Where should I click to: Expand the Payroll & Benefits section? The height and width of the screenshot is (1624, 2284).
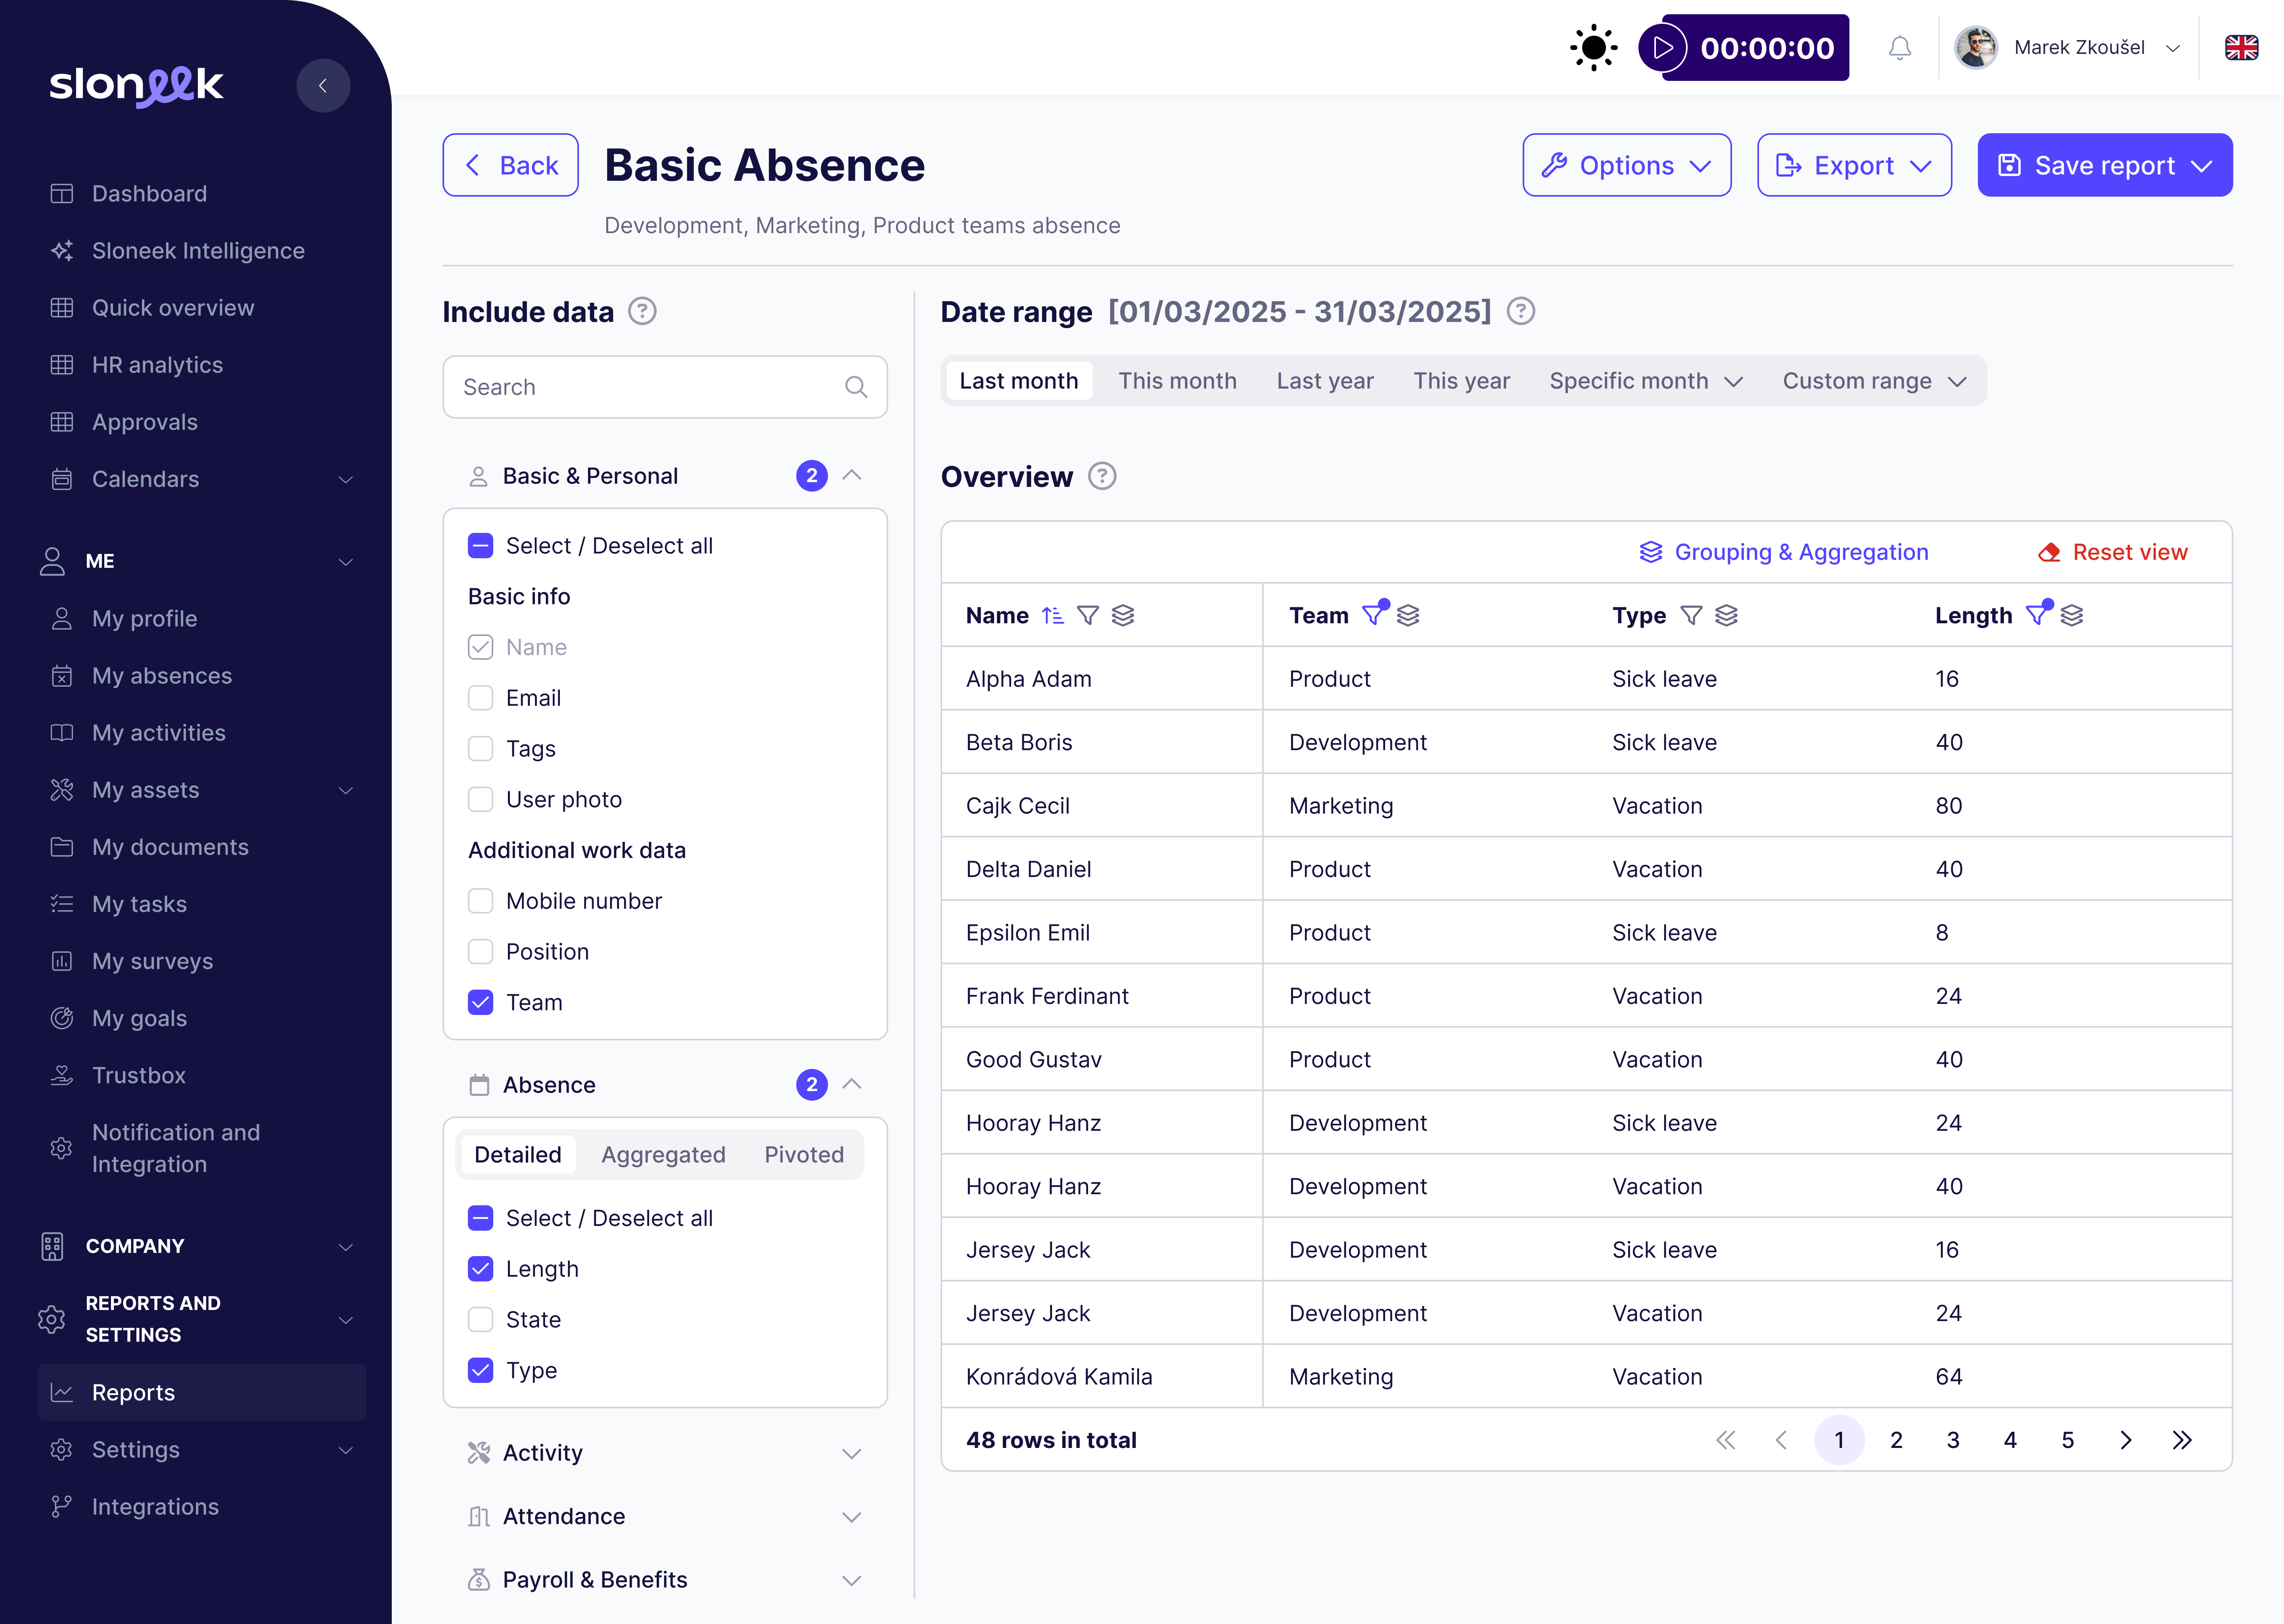click(x=852, y=1581)
